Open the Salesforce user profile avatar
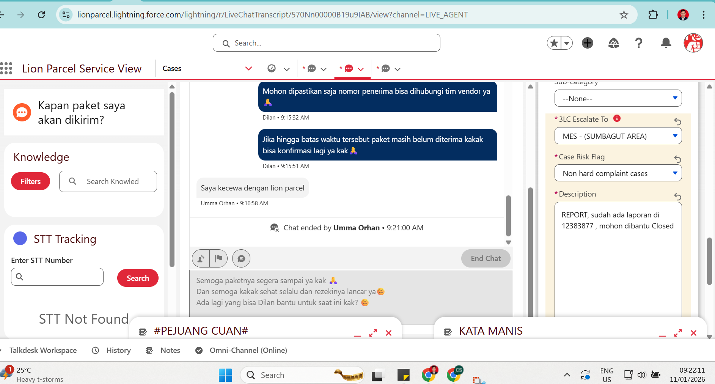This screenshot has height=384, width=715. tap(693, 43)
